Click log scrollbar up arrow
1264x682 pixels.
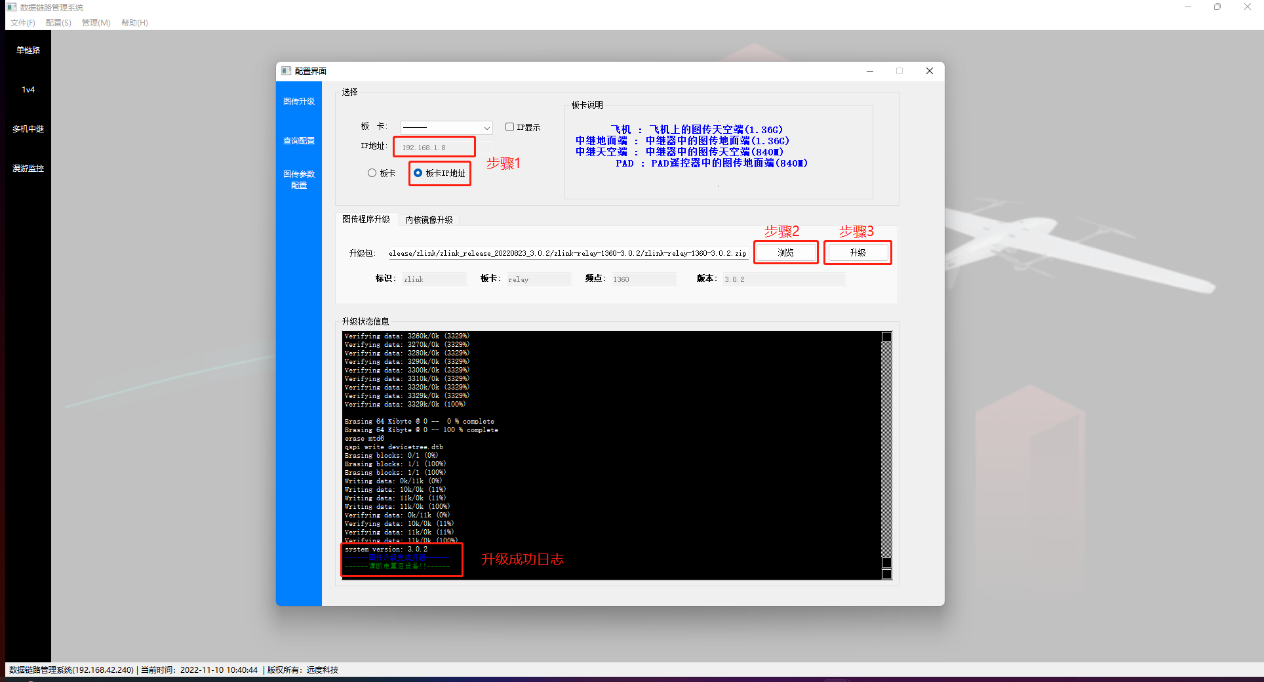click(886, 336)
